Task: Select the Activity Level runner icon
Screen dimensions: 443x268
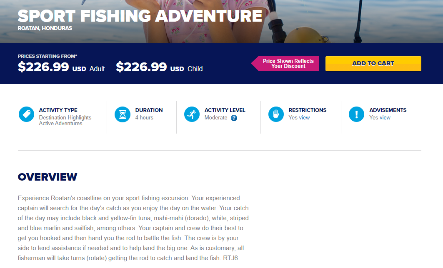Action: [192, 114]
